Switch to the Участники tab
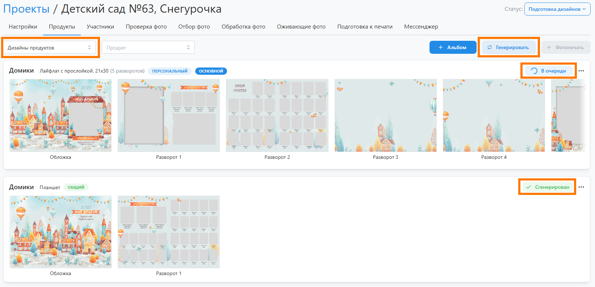Screen dimensions: 595x287 point(100,27)
